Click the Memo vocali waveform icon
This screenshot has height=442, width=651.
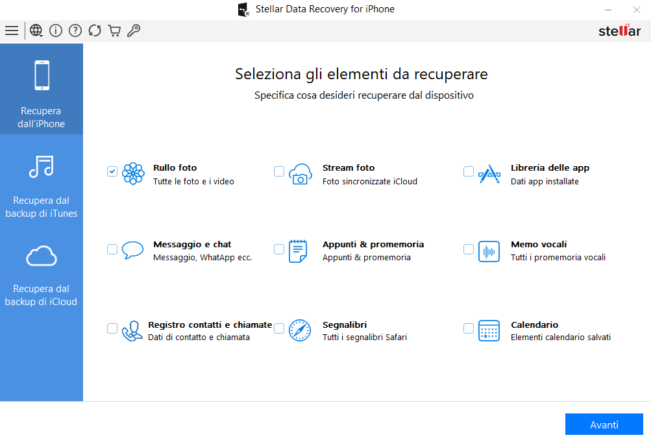(x=489, y=251)
